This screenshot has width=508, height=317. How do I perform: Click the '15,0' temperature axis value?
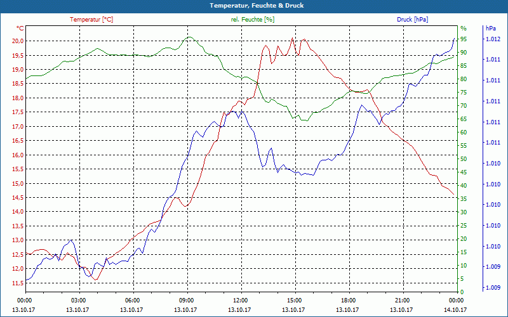tap(18, 183)
